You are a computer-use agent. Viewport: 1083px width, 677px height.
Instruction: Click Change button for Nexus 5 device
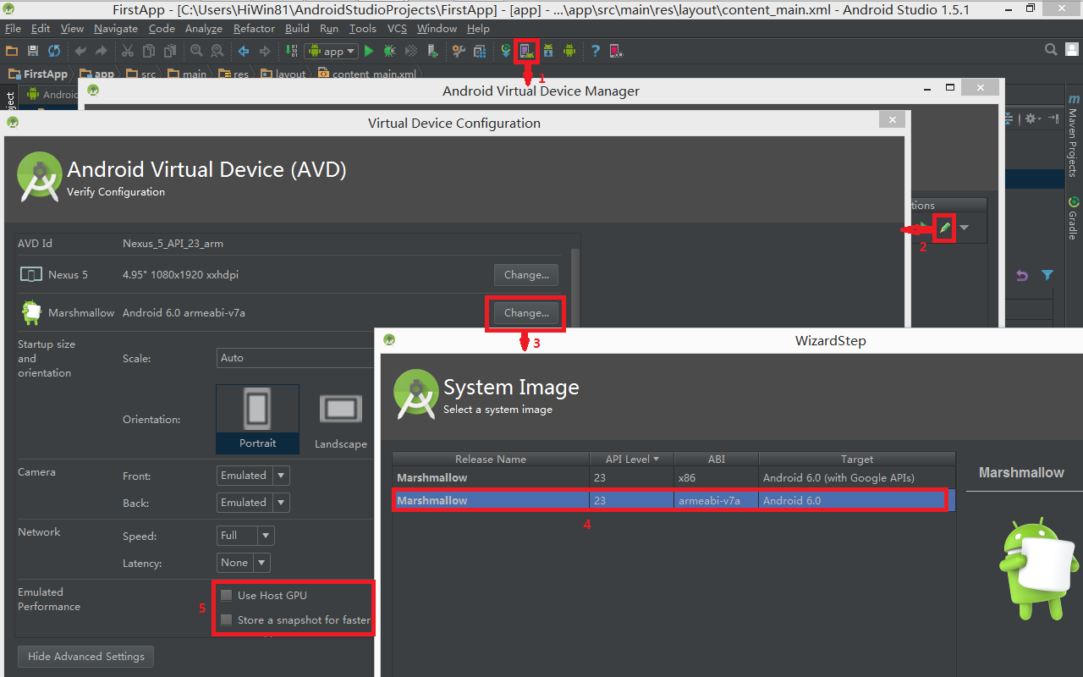(x=526, y=274)
